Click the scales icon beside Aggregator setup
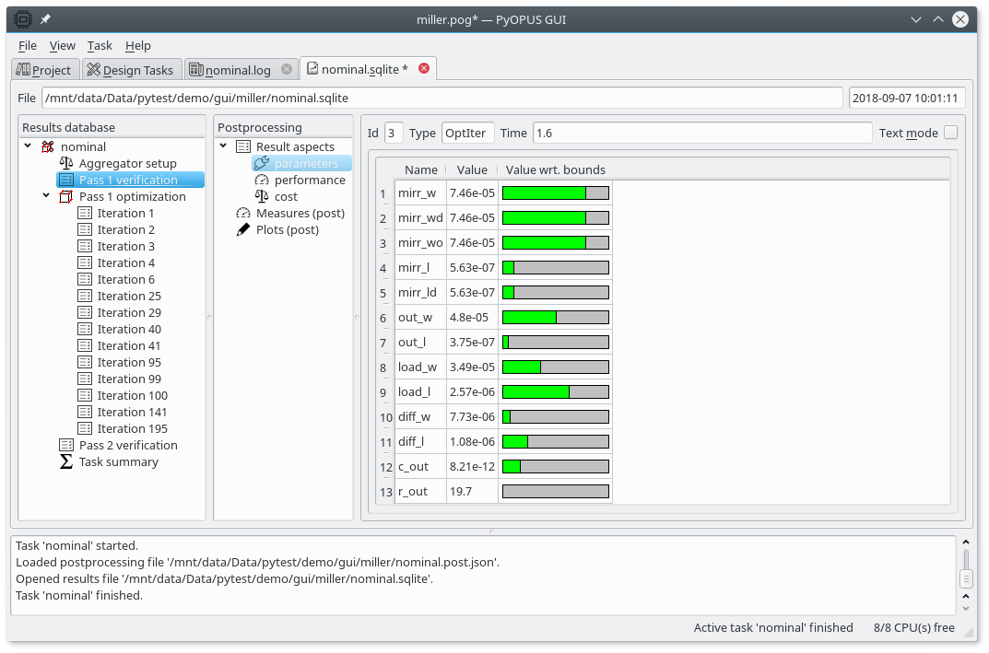The height and width of the screenshot is (653, 989). tap(66, 163)
